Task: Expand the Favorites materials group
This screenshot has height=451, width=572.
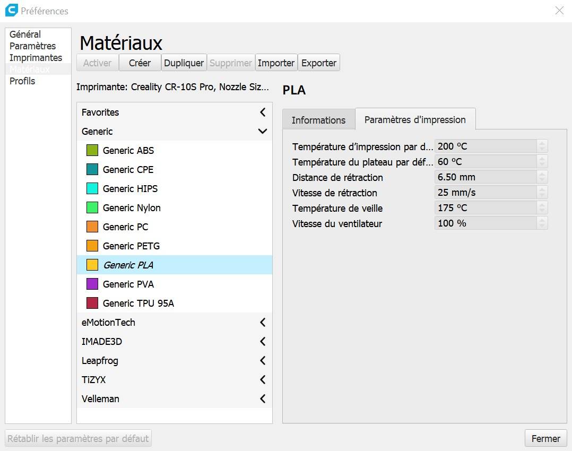Action: click(262, 112)
